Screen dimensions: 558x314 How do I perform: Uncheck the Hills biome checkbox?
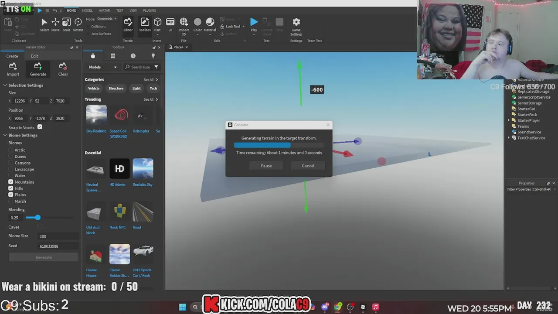11,188
